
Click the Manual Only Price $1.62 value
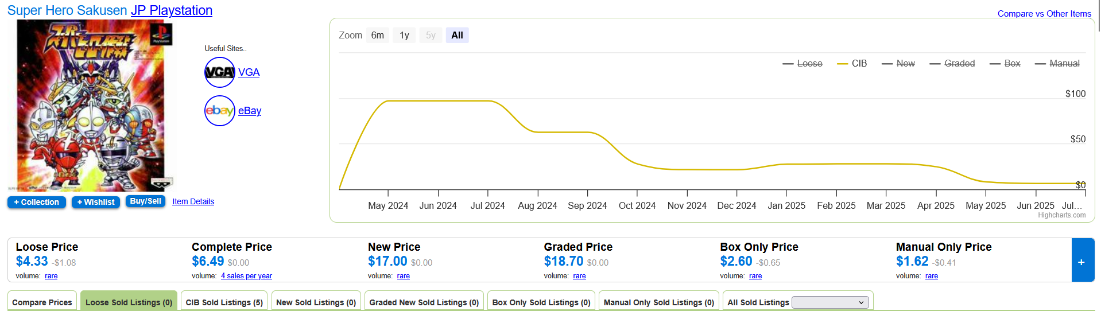pyautogui.click(x=912, y=261)
